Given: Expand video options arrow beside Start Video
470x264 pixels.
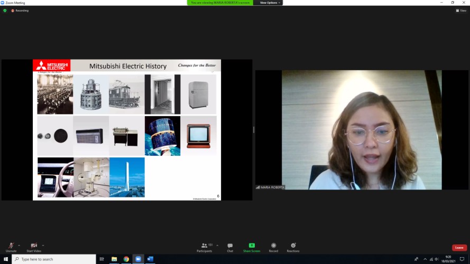Looking at the screenshot, I should pyautogui.click(x=43, y=246).
